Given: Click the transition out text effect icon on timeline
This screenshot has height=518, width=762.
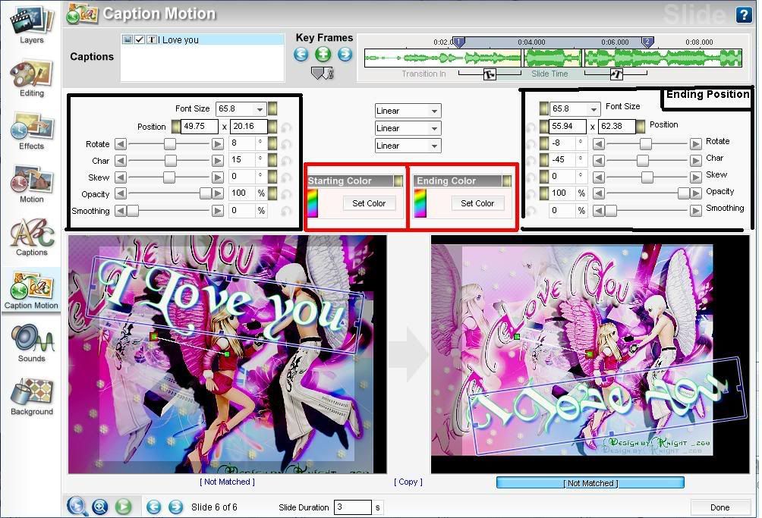Looking at the screenshot, I should tap(616, 74).
